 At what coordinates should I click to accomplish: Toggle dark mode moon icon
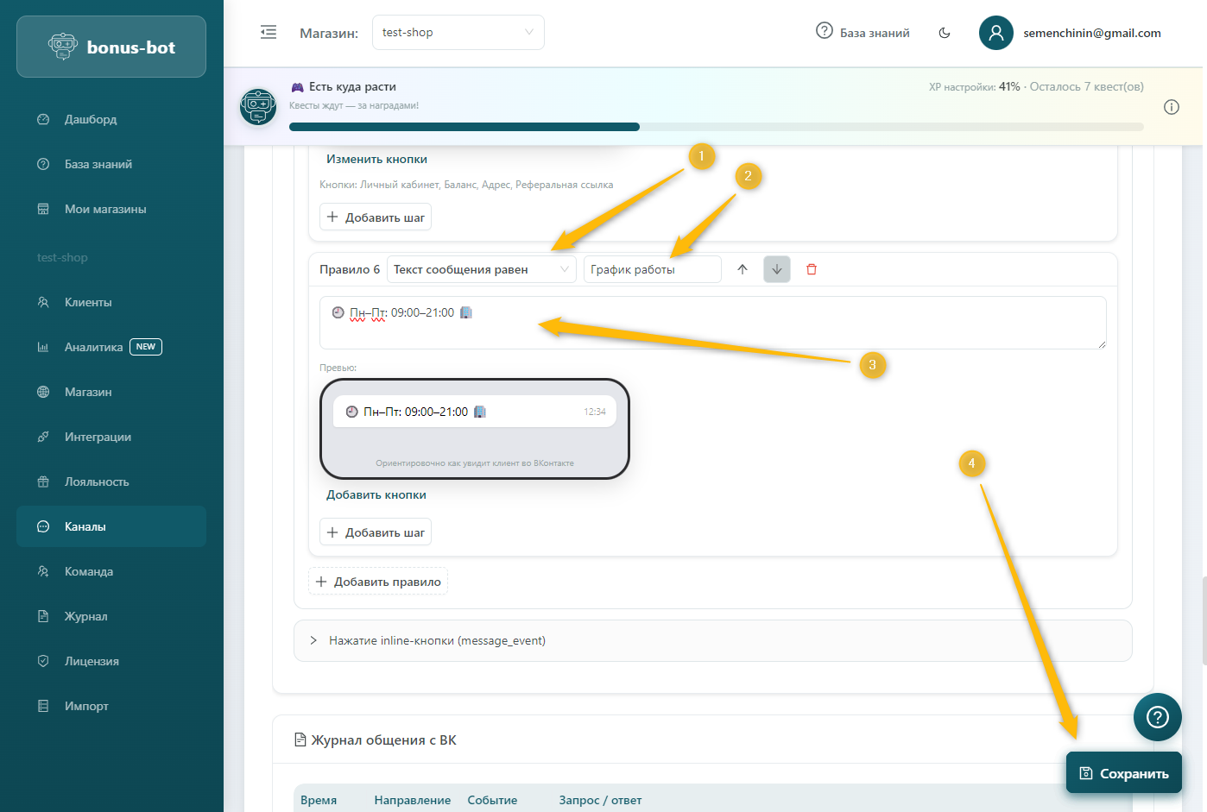tap(945, 33)
